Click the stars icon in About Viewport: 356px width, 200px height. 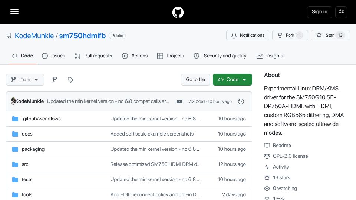[267, 177]
